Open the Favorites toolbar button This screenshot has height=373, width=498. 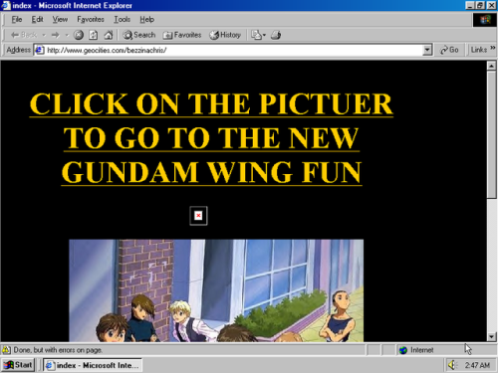[x=182, y=35]
